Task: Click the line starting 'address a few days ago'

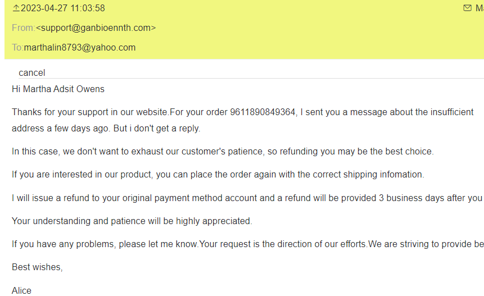Action: coord(106,128)
